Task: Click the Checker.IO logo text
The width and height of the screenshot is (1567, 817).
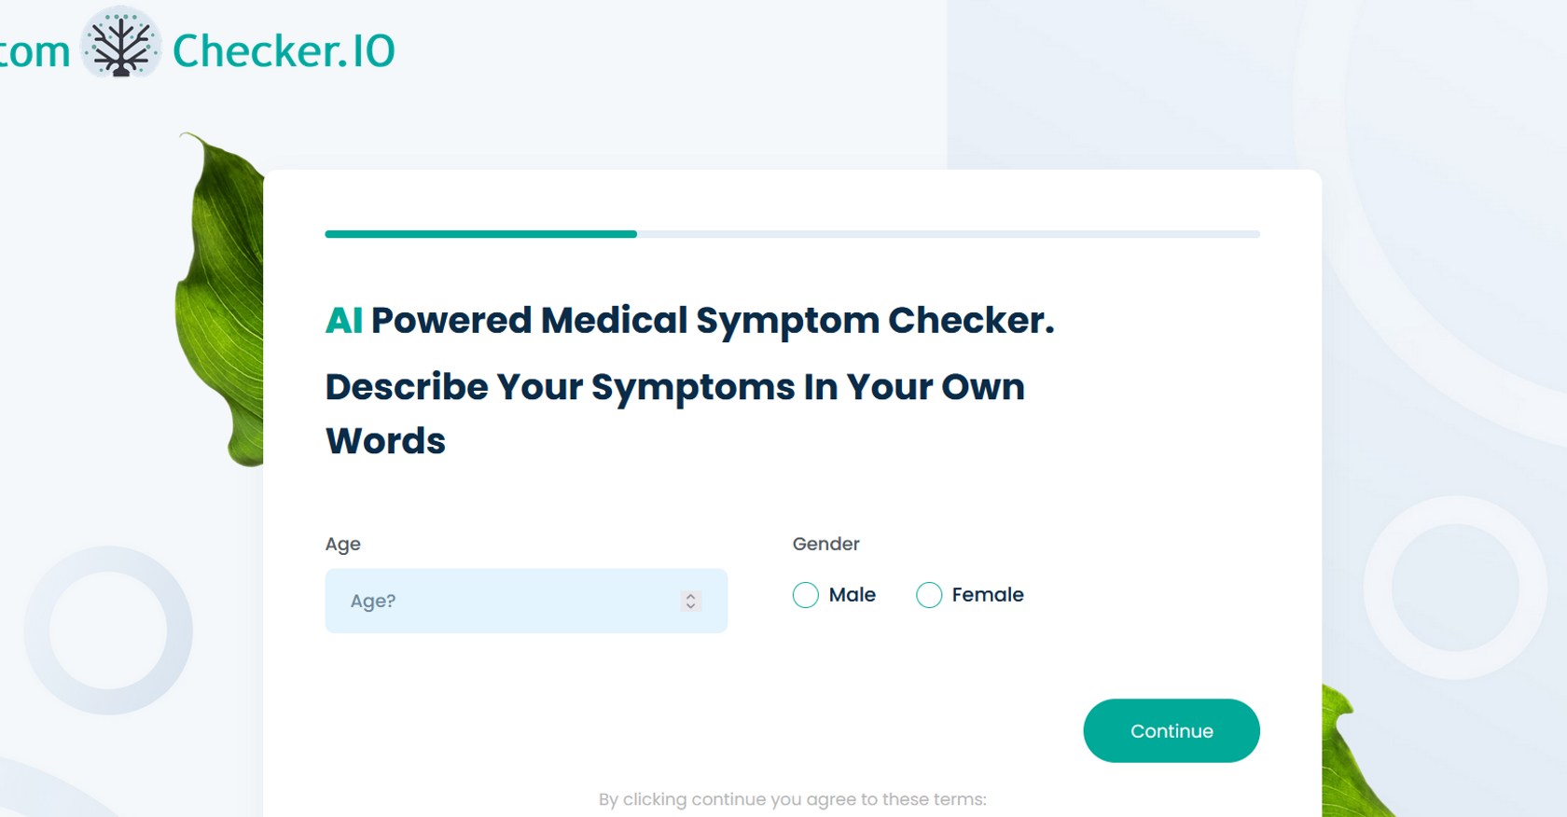Action: pyautogui.click(x=284, y=51)
